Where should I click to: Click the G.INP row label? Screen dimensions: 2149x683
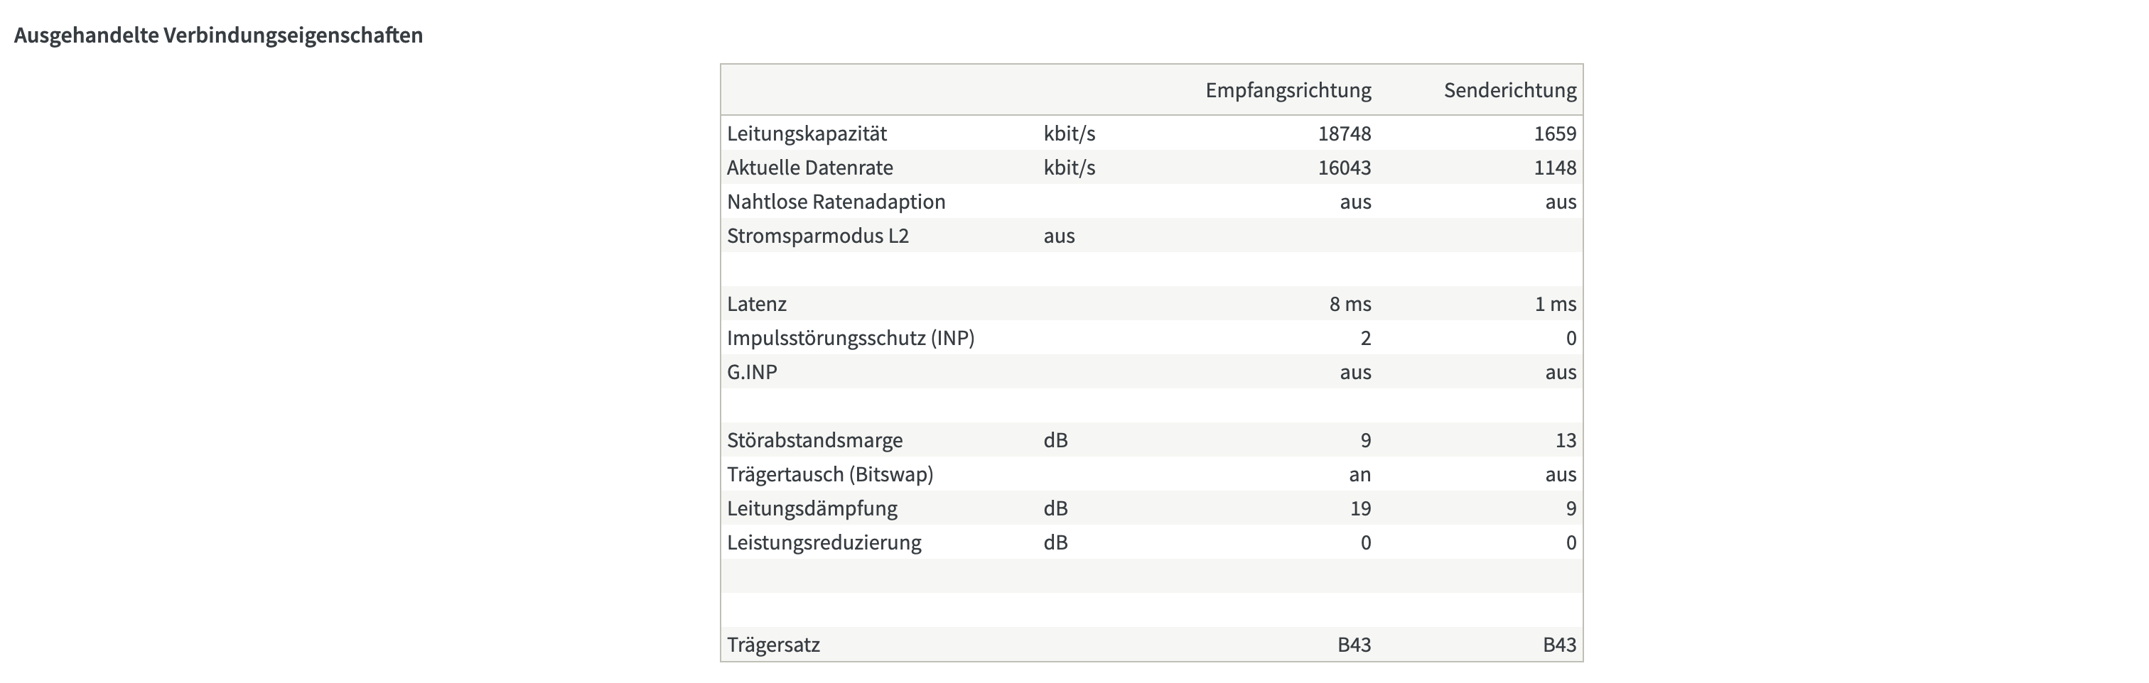752,372
